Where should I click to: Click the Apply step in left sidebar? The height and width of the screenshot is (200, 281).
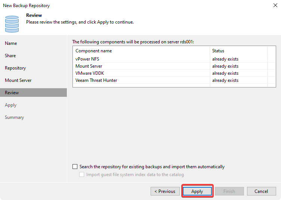click(10, 105)
